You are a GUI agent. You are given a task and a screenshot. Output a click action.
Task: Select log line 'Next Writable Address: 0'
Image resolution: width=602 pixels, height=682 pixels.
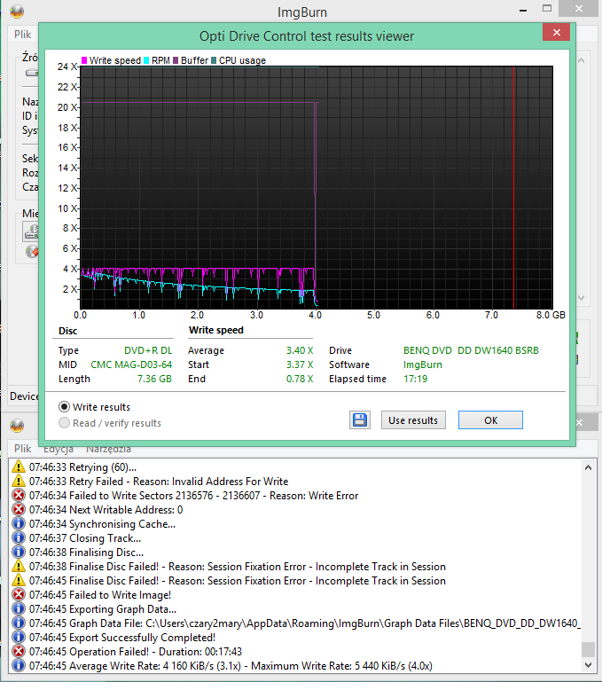pyautogui.click(x=106, y=510)
